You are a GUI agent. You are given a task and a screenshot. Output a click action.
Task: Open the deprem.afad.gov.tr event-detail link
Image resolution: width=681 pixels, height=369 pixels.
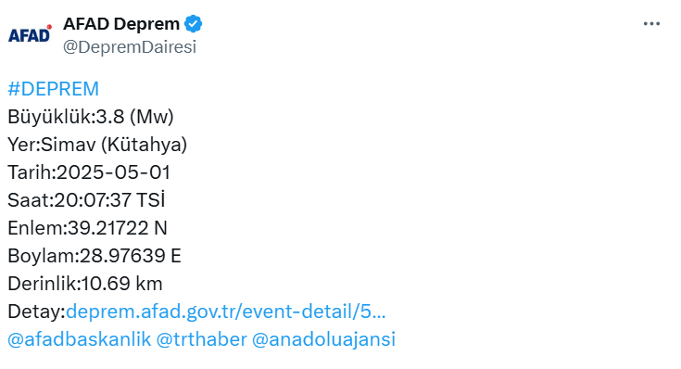[226, 312]
